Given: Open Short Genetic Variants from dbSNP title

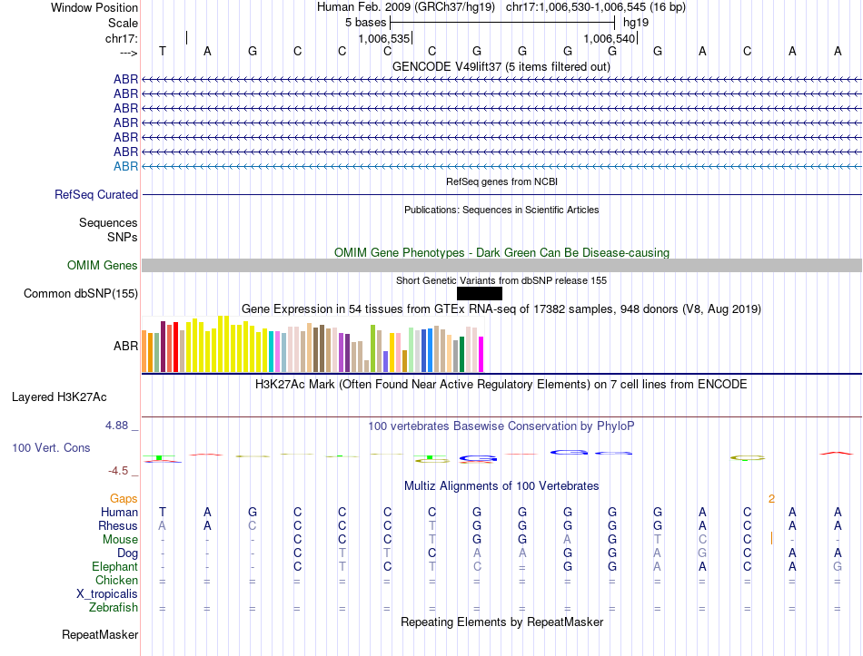Looking at the screenshot, I should [501, 280].
